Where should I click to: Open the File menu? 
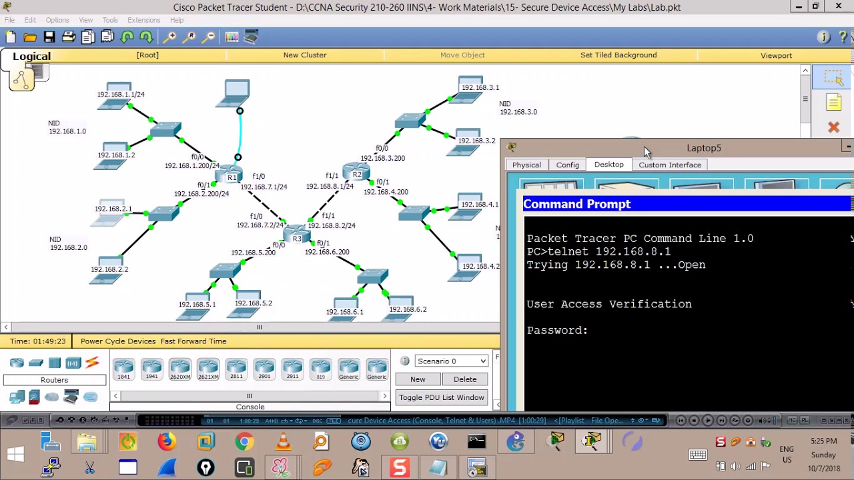pos(9,20)
